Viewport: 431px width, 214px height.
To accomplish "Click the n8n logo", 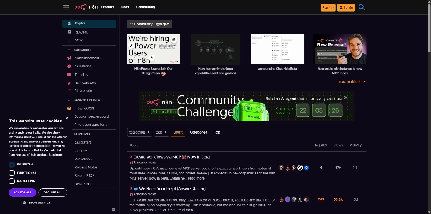I will pyautogui.click(x=86, y=7).
